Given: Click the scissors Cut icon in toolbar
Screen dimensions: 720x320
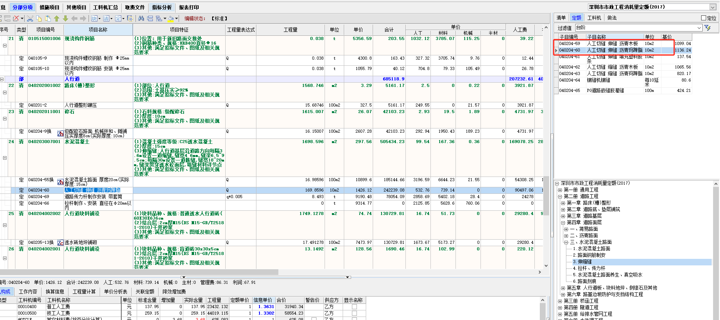Looking at the screenshot, I should pyautogui.click(x=30, y=18).
